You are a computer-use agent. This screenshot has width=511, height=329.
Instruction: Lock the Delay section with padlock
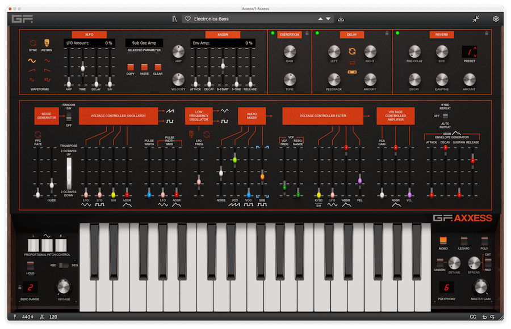click(x=387, y=33)
